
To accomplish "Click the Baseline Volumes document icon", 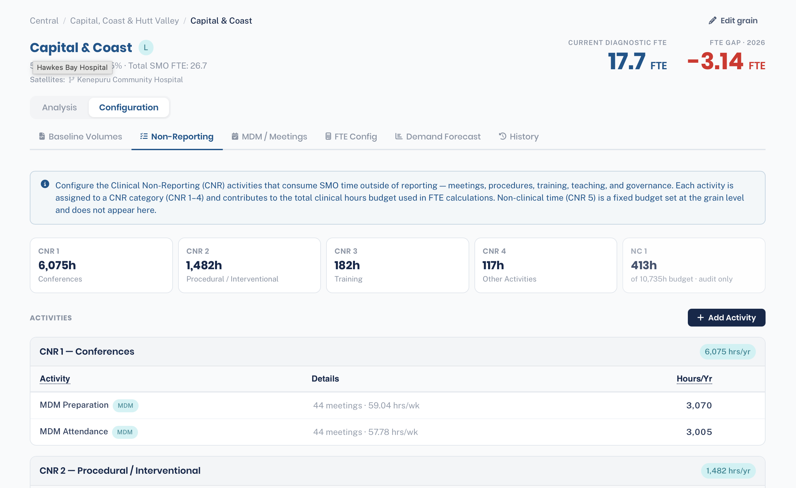I will click(42, 136).
